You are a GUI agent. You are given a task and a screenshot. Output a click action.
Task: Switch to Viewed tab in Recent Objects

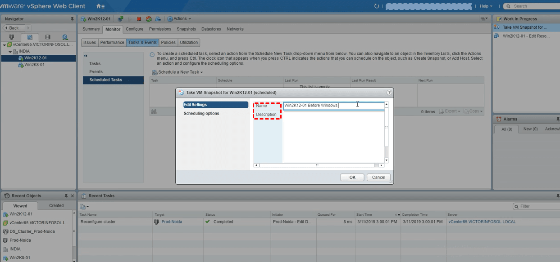[x=20, y=205]
